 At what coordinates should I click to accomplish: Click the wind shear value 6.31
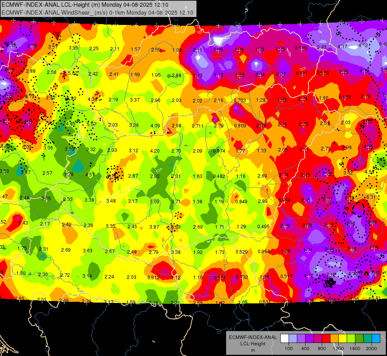(371, 197)
